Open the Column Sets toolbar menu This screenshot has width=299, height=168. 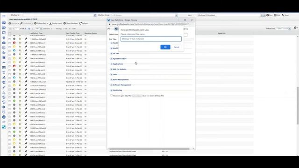[x=41, y=23]
